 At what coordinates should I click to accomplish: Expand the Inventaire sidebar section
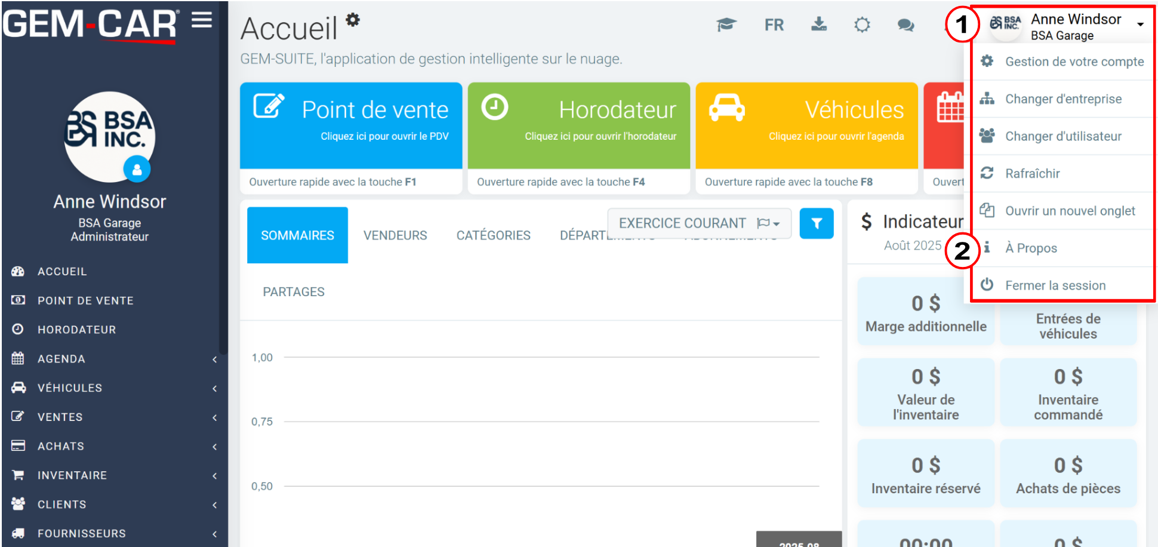(114, 475)
